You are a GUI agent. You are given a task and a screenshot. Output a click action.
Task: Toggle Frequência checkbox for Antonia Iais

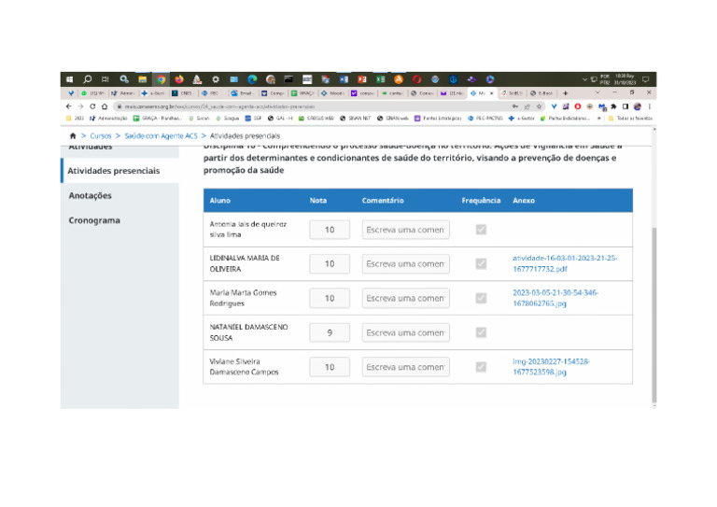point(481,230)
